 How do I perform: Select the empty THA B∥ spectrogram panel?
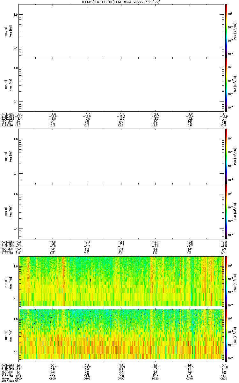click(x=121, y=85)
